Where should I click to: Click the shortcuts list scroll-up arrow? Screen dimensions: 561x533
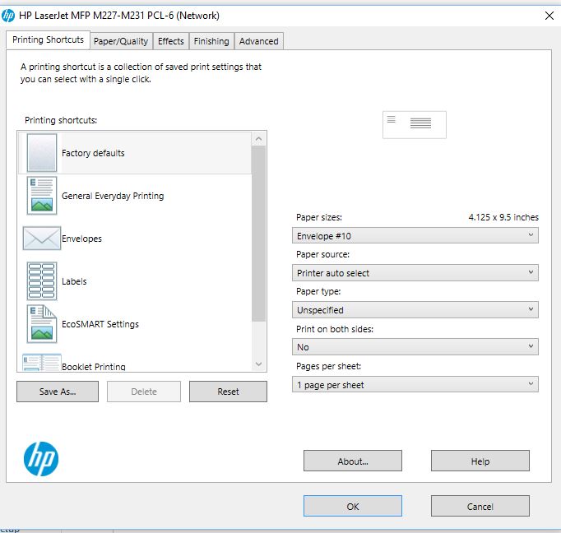tap(258, 139)
